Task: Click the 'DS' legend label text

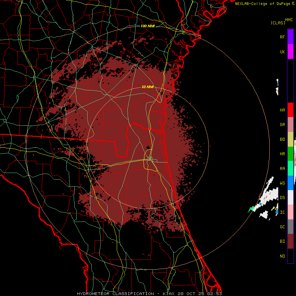Action: tap(282, 197)
